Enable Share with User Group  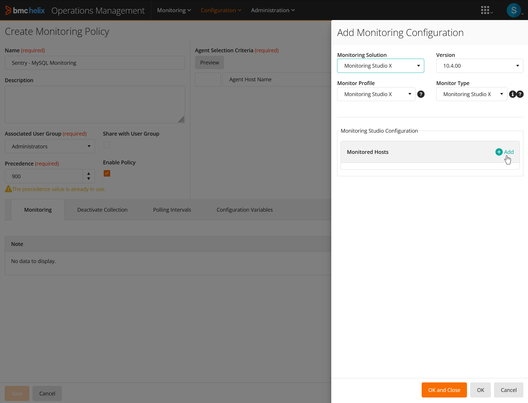coord(107,145)
